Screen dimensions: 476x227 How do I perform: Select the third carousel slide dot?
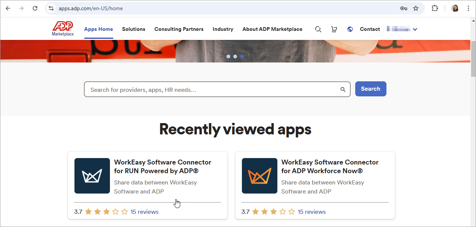point(242,56)
